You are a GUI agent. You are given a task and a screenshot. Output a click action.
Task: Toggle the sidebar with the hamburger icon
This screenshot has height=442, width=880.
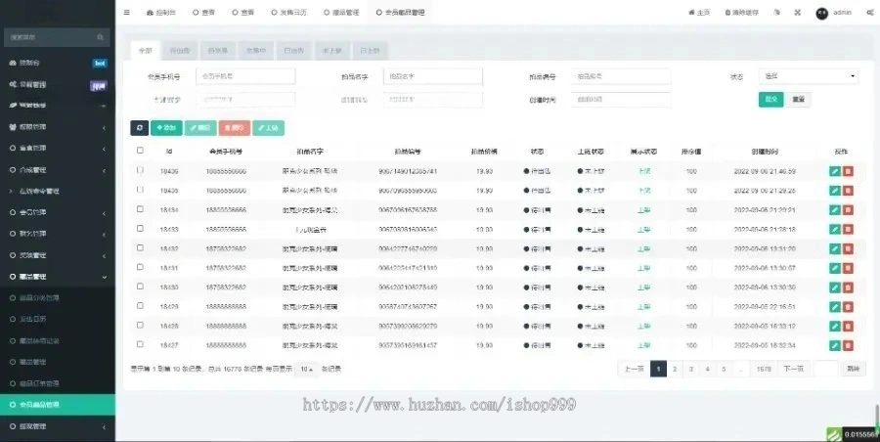(127, 13)
